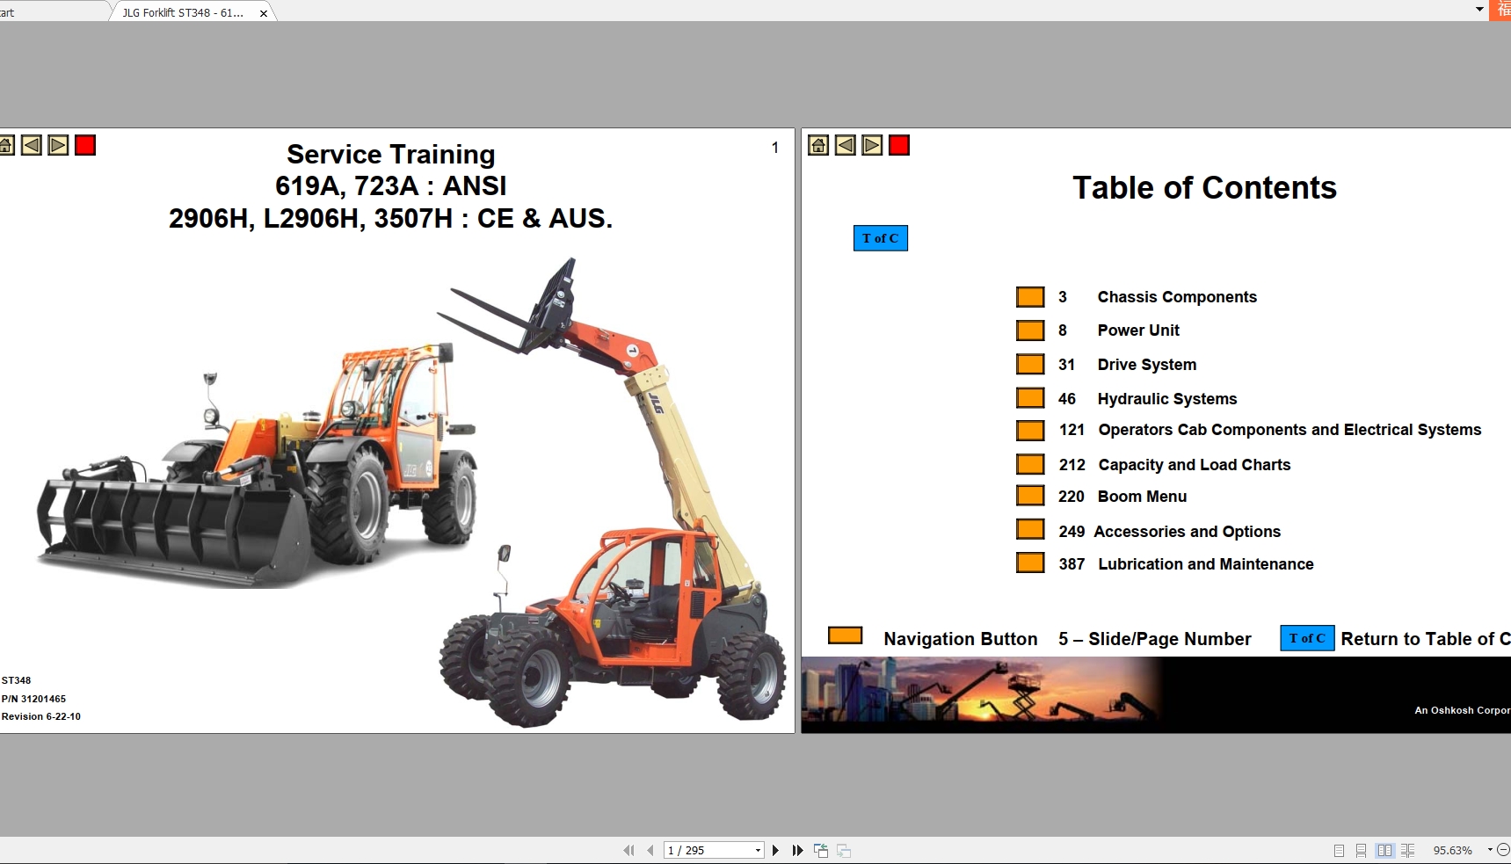This screenshot has width=1511, height=864.
Task: Advance document with next-page arrow icon
Action: pyautogui.click(x=775, y=850)
